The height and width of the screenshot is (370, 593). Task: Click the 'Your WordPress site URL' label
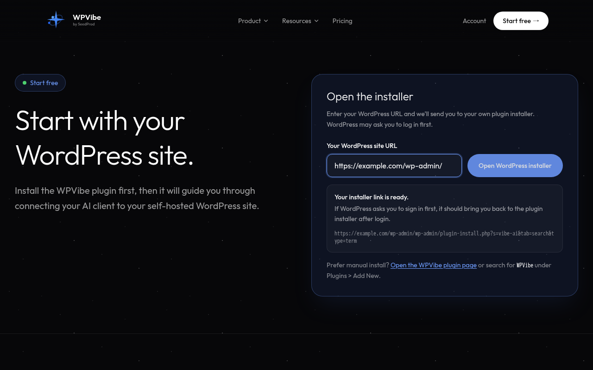[x=362, y=146]
